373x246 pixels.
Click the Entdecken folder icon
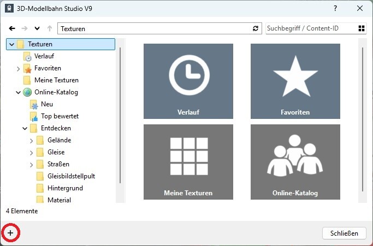(x=33, y=128)
